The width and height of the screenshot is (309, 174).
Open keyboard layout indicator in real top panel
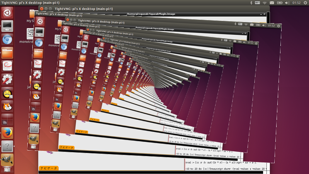tap(257, 3)
